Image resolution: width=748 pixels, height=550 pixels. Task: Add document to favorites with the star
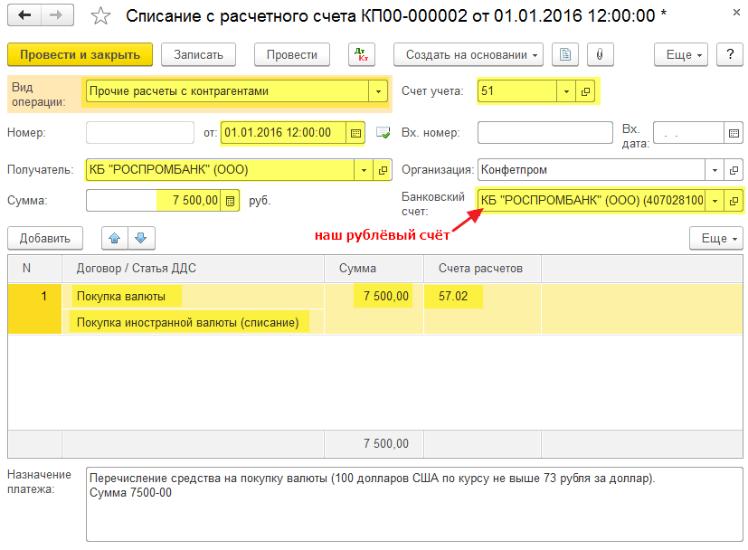(x=100, y=16)
